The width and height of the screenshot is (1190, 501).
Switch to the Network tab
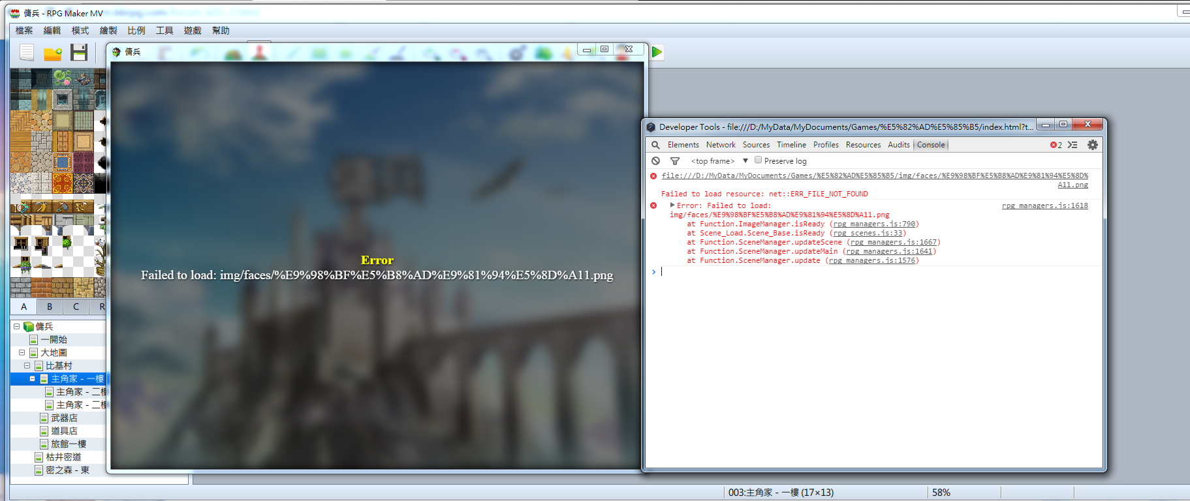pos(721,145)
